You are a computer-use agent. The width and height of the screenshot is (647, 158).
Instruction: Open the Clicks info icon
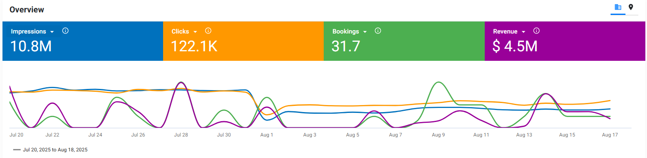click(208, 31)
